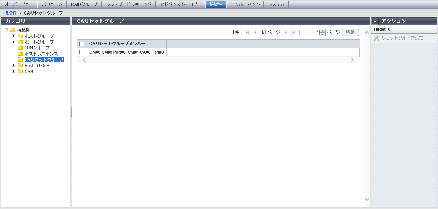438x209 pixels.
Task: Click the 接続性 breadcrumb link
Action: tap(10, 13)
